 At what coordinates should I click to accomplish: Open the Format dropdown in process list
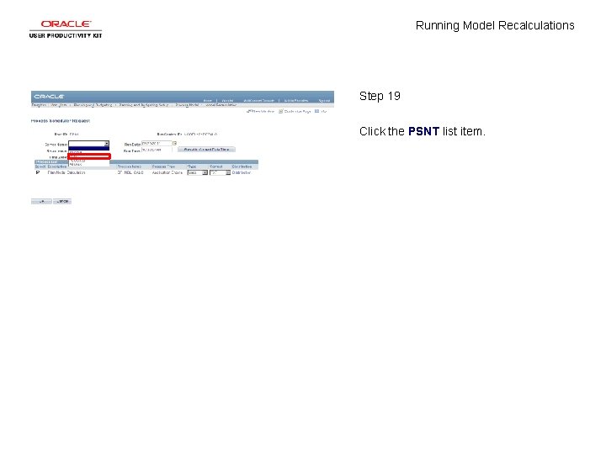point(221,172)
